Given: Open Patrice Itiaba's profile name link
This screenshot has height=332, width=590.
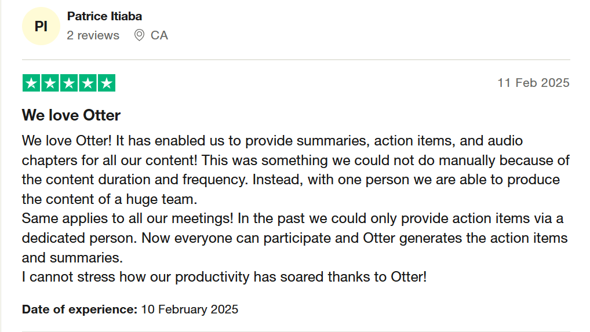Looking at the screenshot, I should point(104,16).
